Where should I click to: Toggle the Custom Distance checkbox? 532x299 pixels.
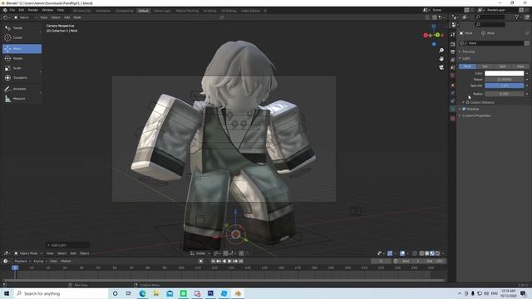coord(467,102)
